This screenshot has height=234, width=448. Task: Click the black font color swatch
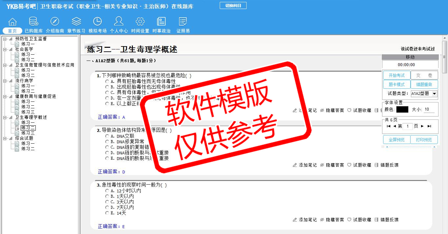coord(402,110)
